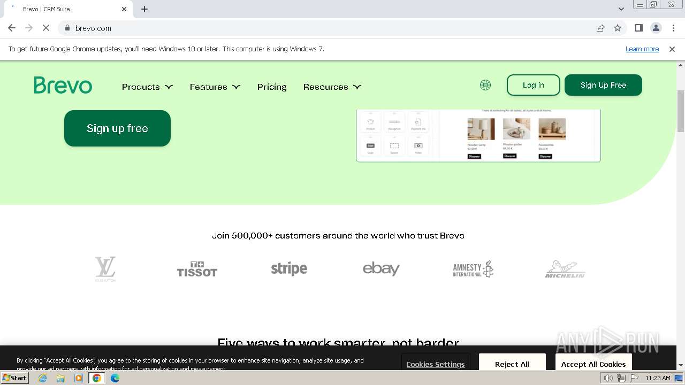The width and height of the screenshot is (685, 385).
Task: Open Cookies Settings
Action: pyautogui.click(x=436, y=364)
